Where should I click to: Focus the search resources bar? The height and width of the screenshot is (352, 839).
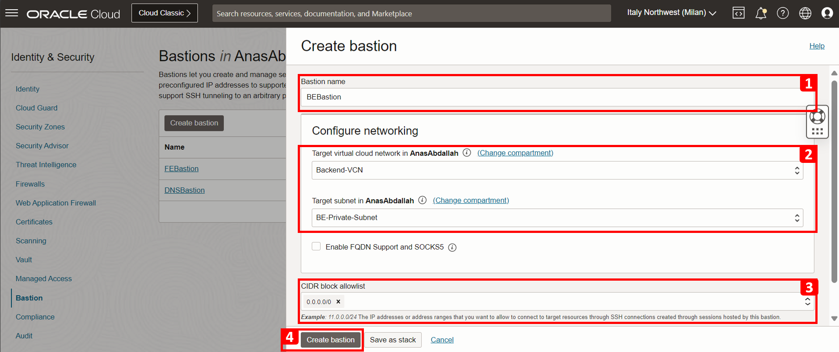coord(412,13)
